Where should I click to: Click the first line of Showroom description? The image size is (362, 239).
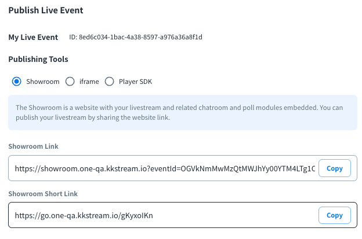point(181,108)
